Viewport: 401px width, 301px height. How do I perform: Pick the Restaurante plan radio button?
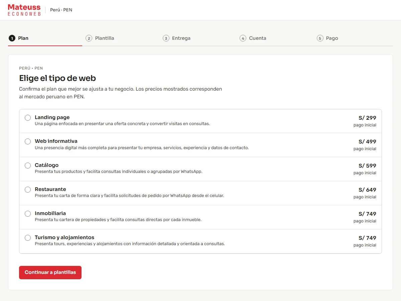(x=28, y=190)
